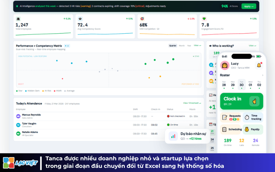Open Requests tile on phone
Screen dimensions: 275x172
pos(230,117)
